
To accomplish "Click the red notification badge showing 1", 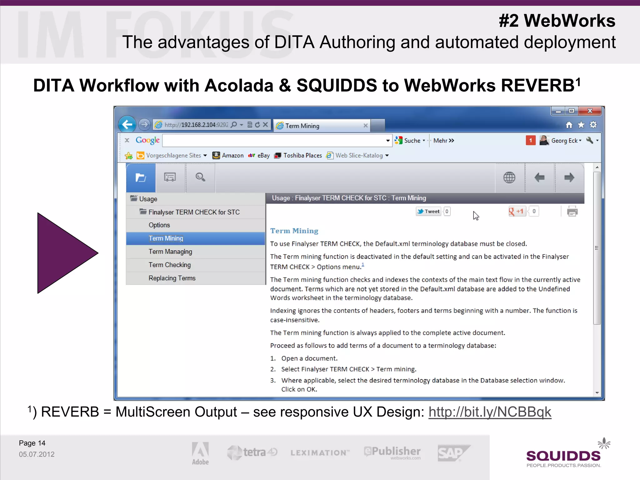I will pos(530,140).
